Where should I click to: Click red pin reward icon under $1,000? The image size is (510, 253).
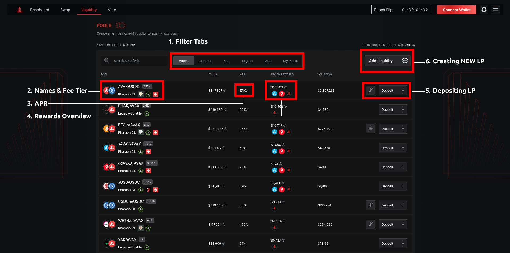[x=282, y=151]
